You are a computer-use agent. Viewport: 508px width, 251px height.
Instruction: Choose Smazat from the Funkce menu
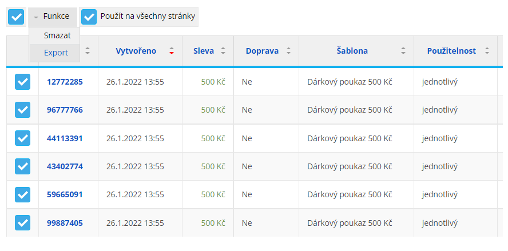57,35
